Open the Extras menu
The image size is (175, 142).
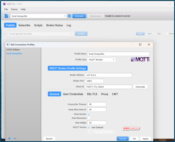14,9
